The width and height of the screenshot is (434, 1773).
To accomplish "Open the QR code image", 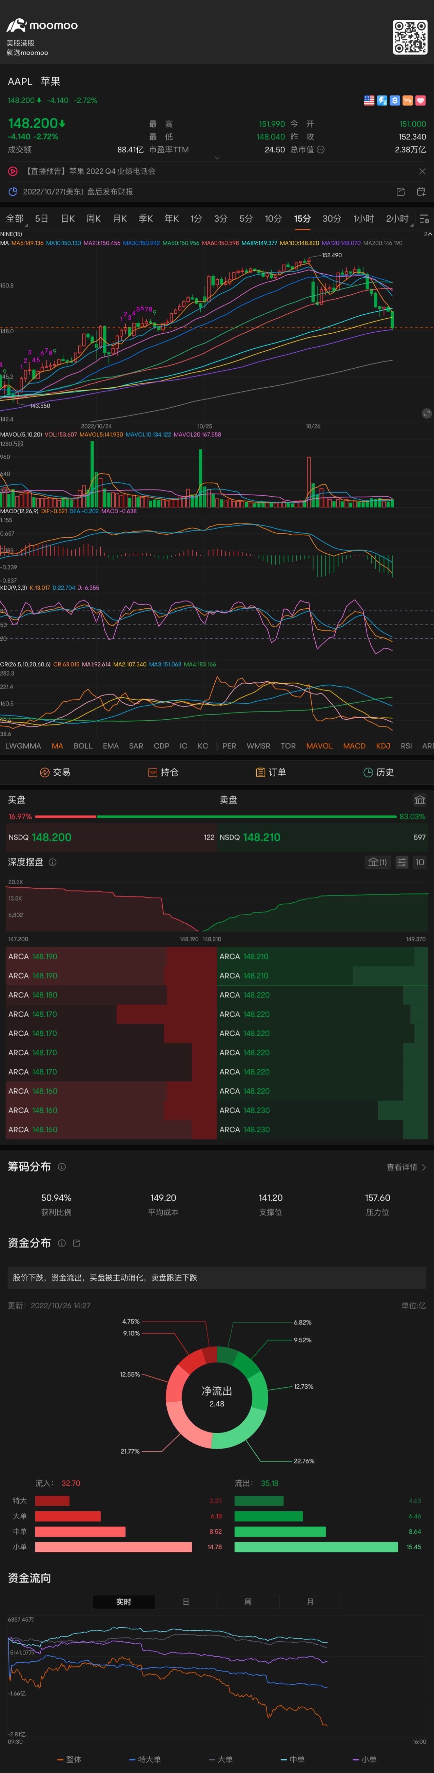I will pyautogui.click(x=410, y=37).
